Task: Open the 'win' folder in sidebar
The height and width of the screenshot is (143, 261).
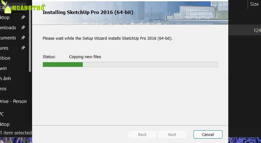Action: pos(4,68)
